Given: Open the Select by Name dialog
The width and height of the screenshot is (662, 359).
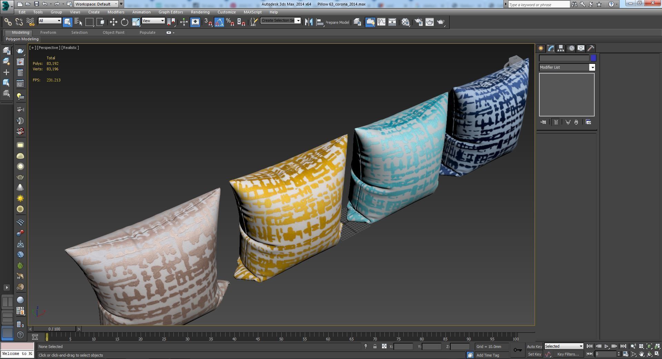Looking at the screenshot, I should point(78,22).
